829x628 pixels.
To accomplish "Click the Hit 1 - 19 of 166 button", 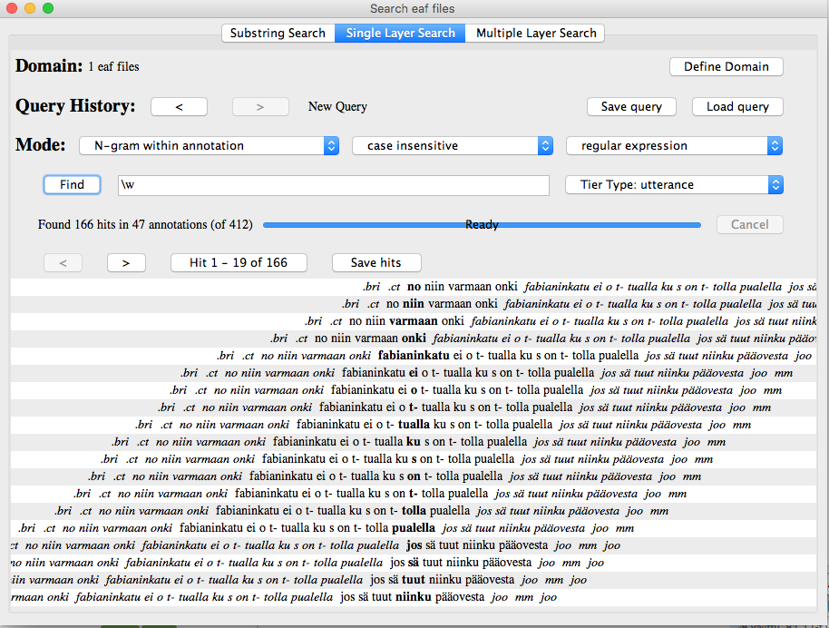I will click(239, 262).
